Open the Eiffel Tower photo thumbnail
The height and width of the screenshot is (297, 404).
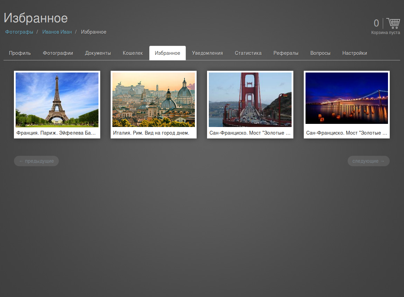coord(57,100)
